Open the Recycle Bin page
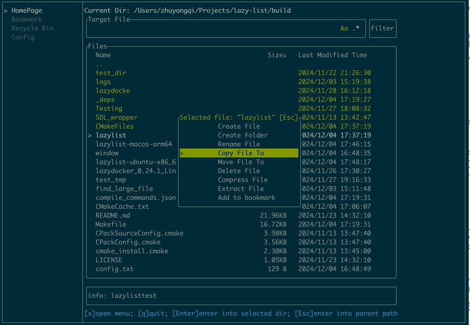Viewport: 470px width, 325px height. pos(32,28)
